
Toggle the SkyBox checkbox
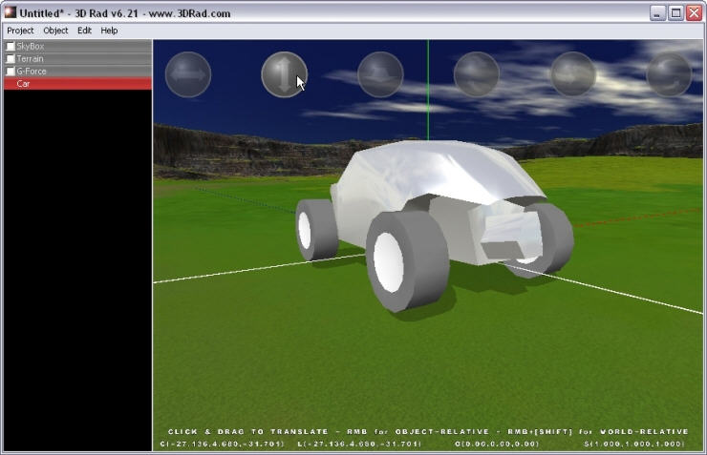coord(11,46)
